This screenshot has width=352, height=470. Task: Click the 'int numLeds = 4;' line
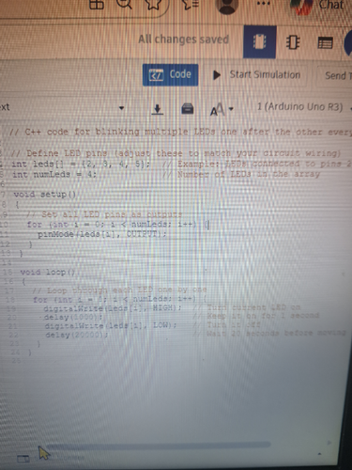pos(54,174)
